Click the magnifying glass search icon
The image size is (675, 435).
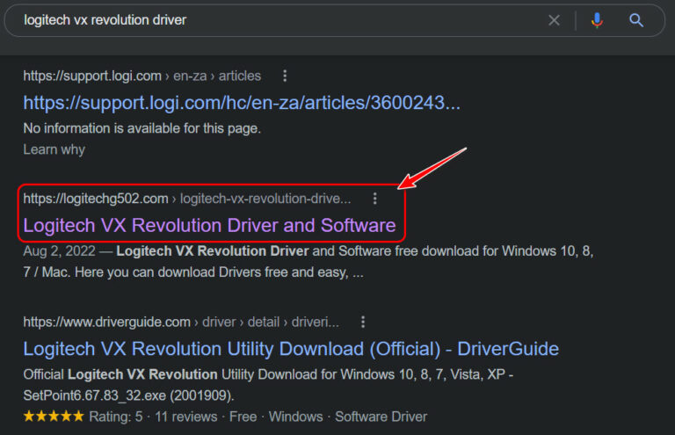[x=636, y=20]
